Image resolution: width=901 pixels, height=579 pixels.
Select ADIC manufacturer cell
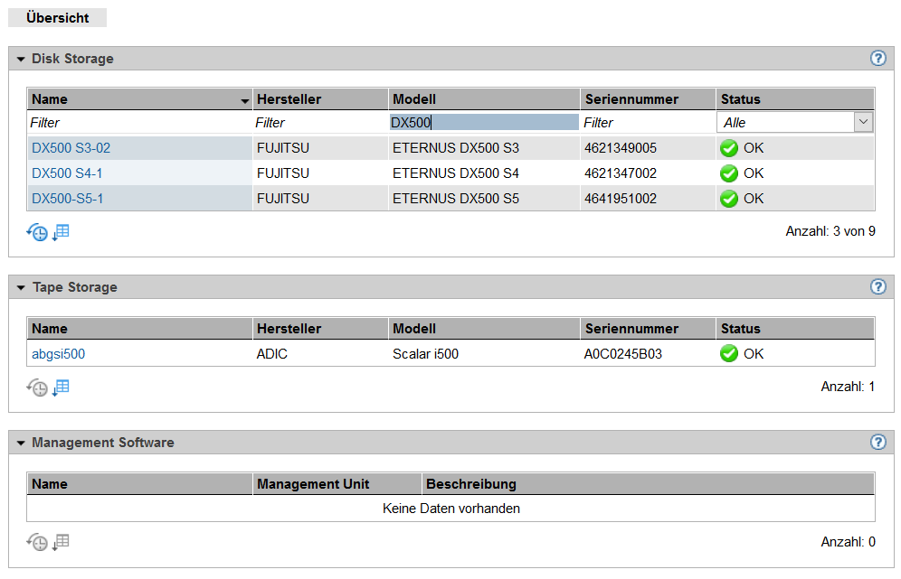[320, 353]
